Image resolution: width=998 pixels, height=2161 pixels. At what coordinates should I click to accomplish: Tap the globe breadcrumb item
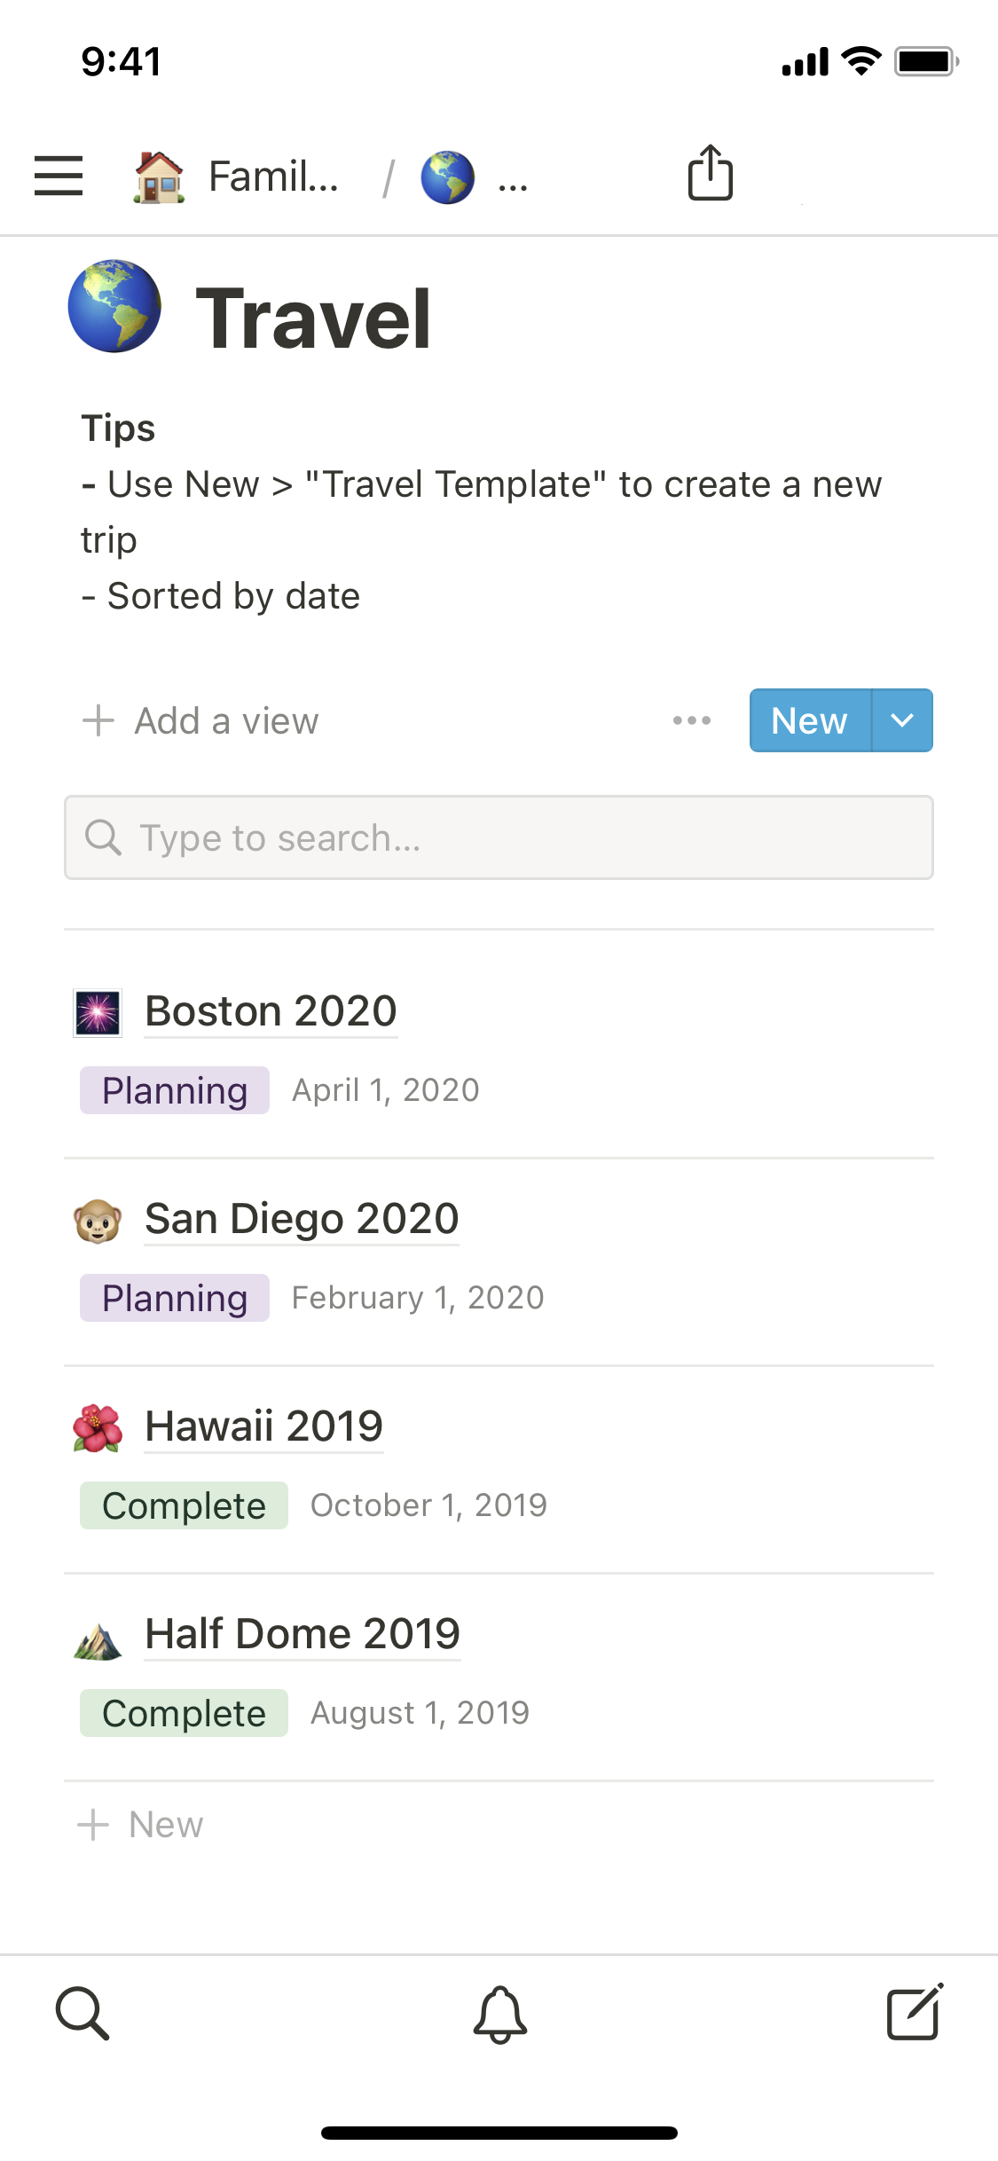click(448, 177)
